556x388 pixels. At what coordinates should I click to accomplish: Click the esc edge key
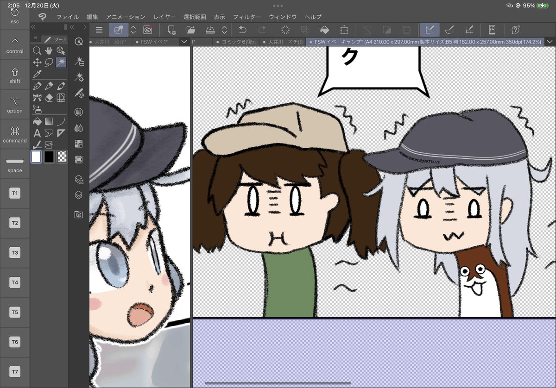tap(15, 15)
